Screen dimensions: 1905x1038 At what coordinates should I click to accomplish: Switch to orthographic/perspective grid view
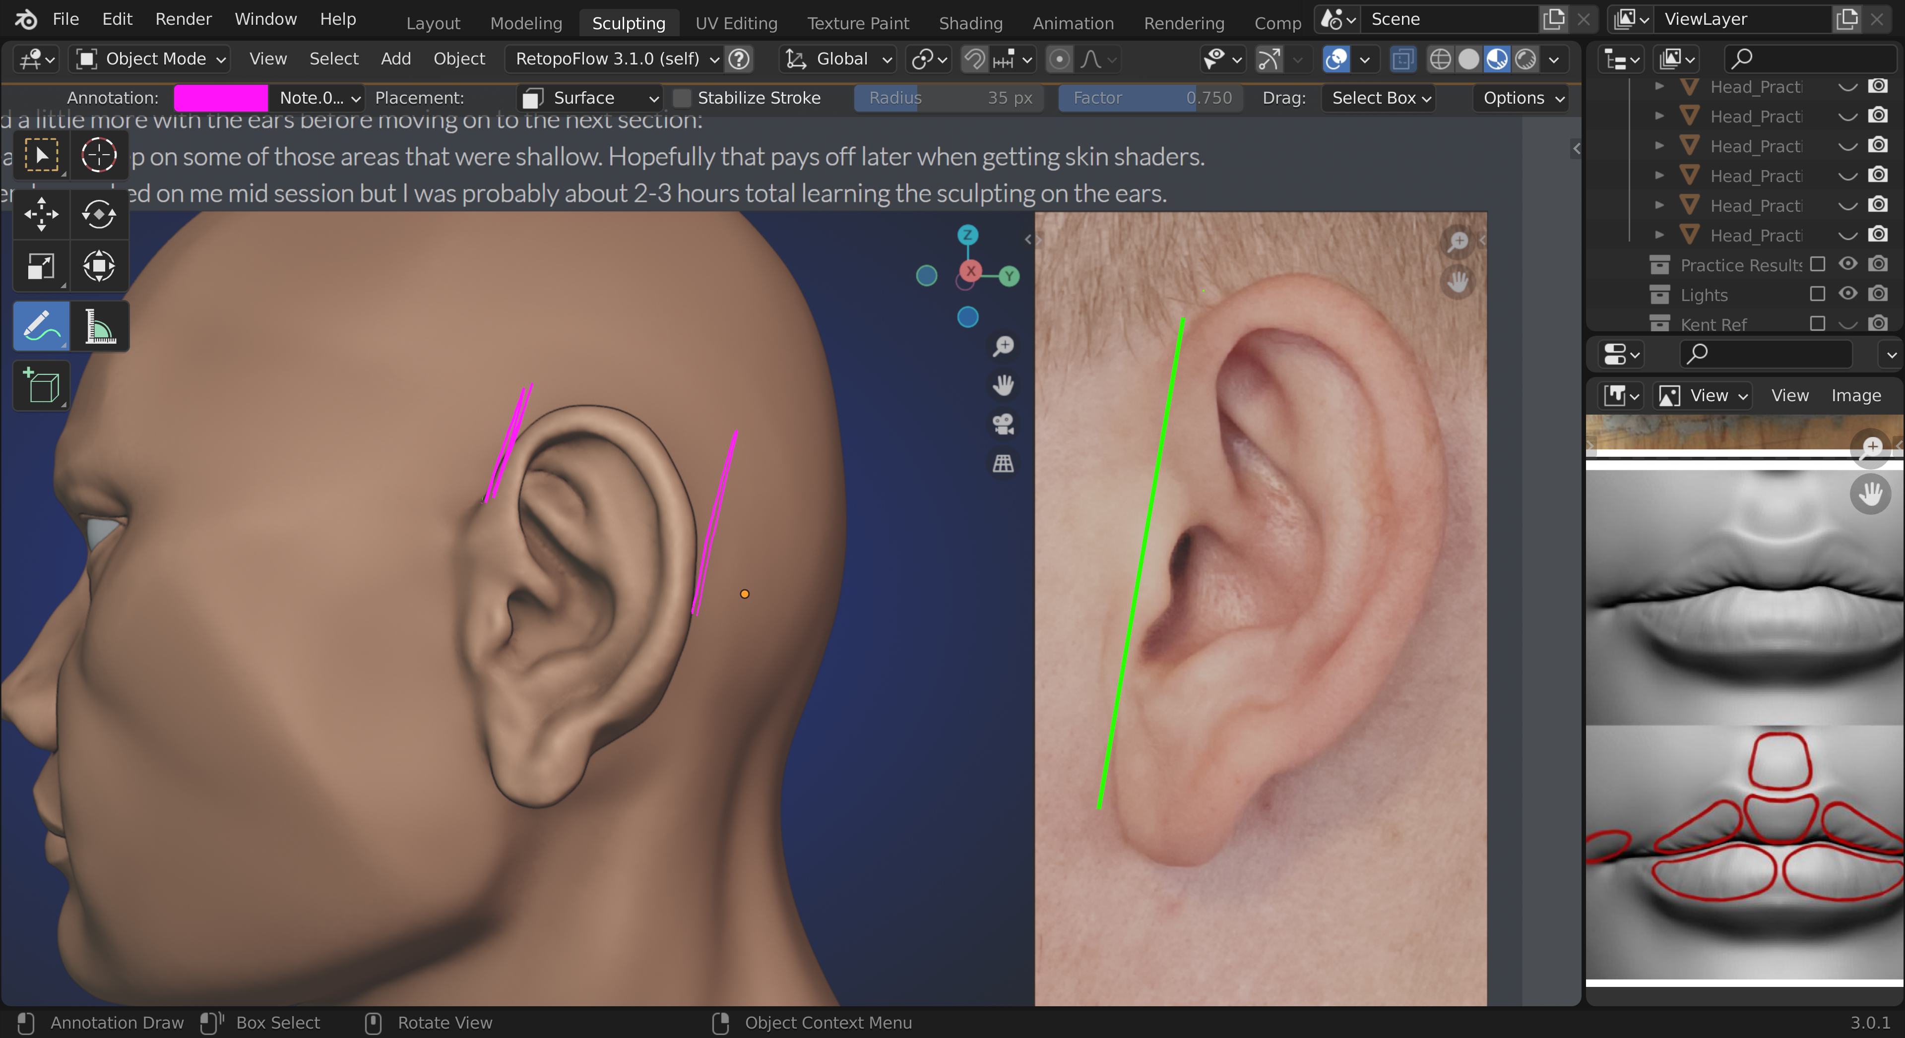pos(1003,464)
